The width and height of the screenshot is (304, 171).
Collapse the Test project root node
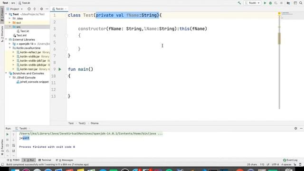pyautogui.click(x=6, y=14)
